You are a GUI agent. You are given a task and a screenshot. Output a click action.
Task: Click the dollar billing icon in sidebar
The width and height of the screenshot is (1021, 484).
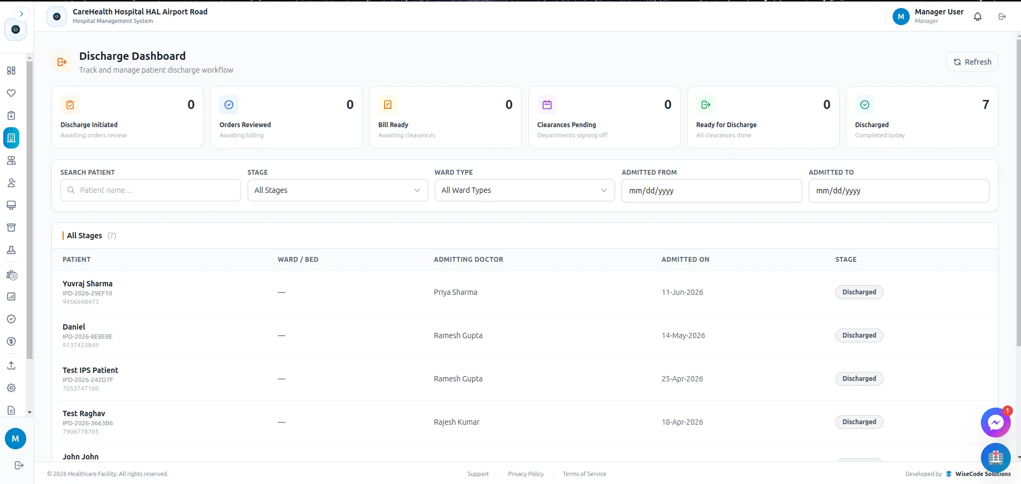tap(11, 341)
